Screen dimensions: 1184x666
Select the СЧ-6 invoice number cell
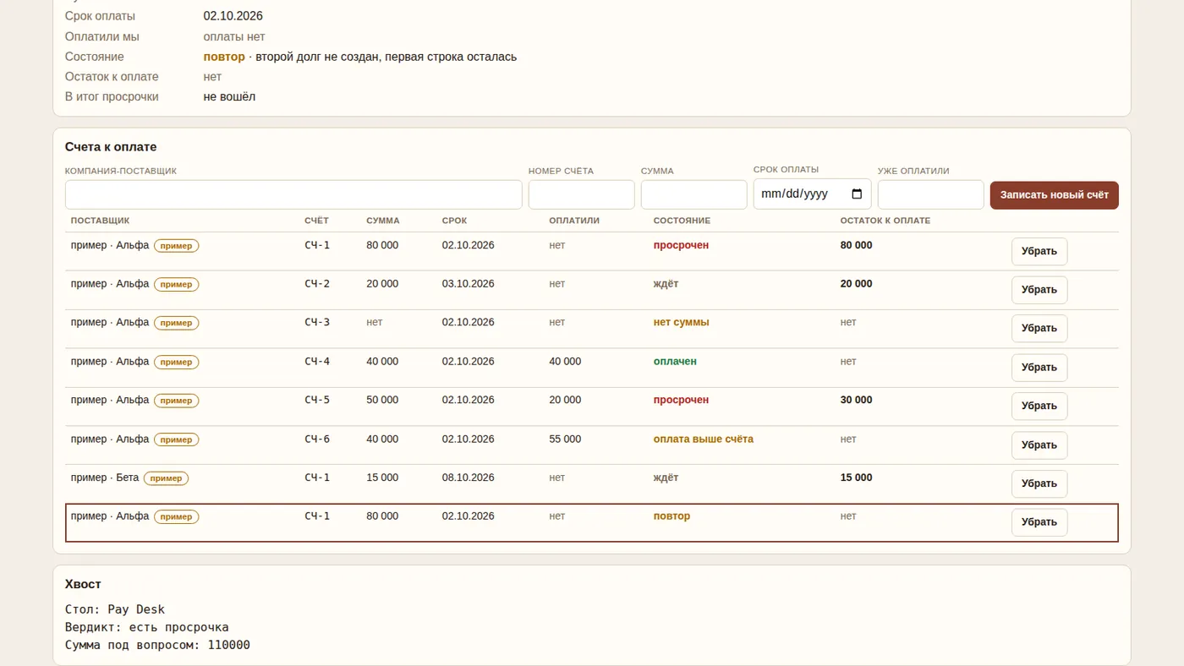pos(317,439)
